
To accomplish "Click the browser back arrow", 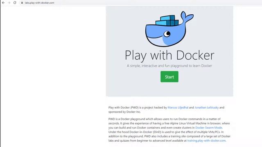I will coord(3,3).
